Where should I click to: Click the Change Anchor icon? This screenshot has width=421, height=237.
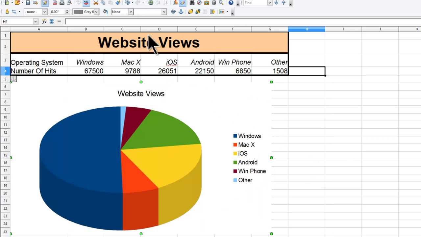coord(181,12)
